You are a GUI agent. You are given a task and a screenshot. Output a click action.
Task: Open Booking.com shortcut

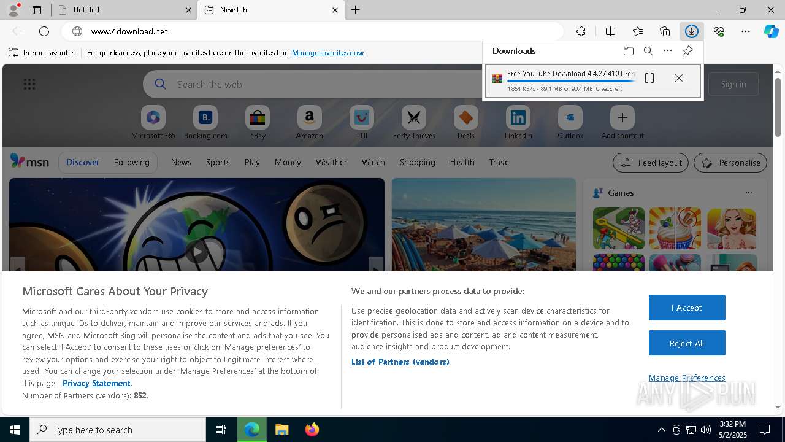(x=205, y=122)
